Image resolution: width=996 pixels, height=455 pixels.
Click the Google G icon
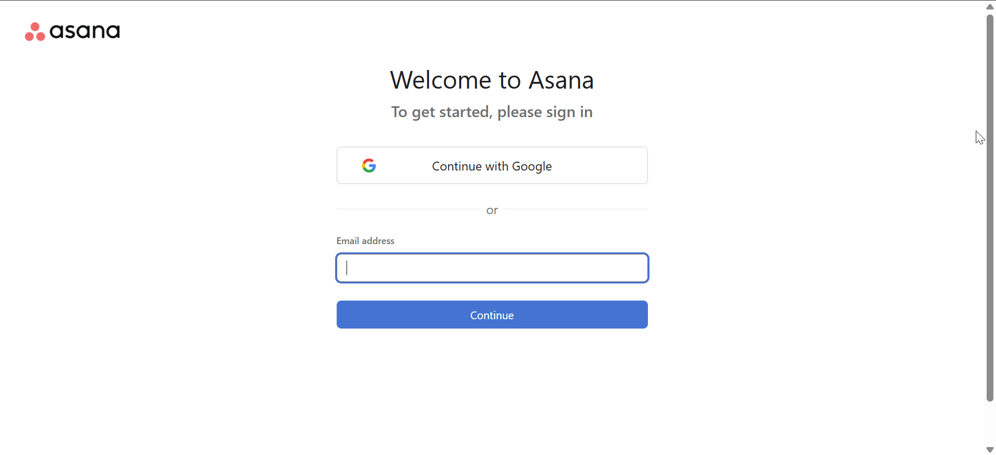[369, 166]
